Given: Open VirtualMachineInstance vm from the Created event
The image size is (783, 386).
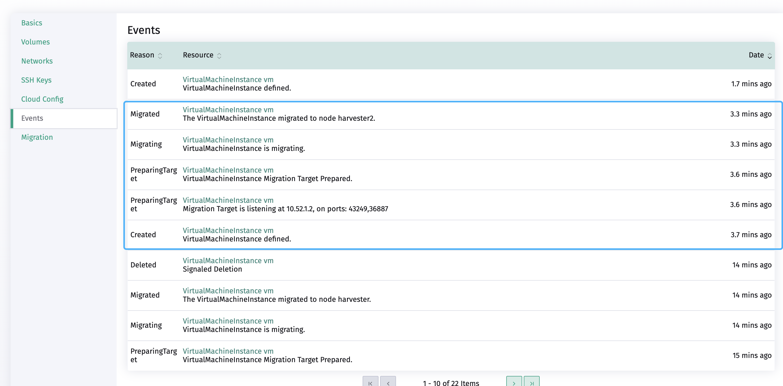Looking at the screenshot, I should point(228,79).
